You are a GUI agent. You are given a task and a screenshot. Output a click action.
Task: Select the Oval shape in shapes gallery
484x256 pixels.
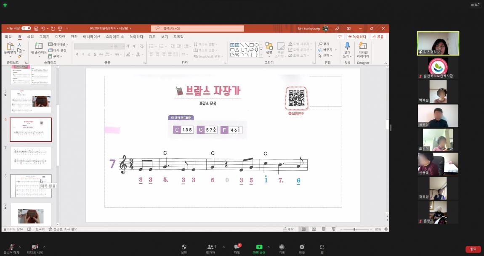click(256, 45)
